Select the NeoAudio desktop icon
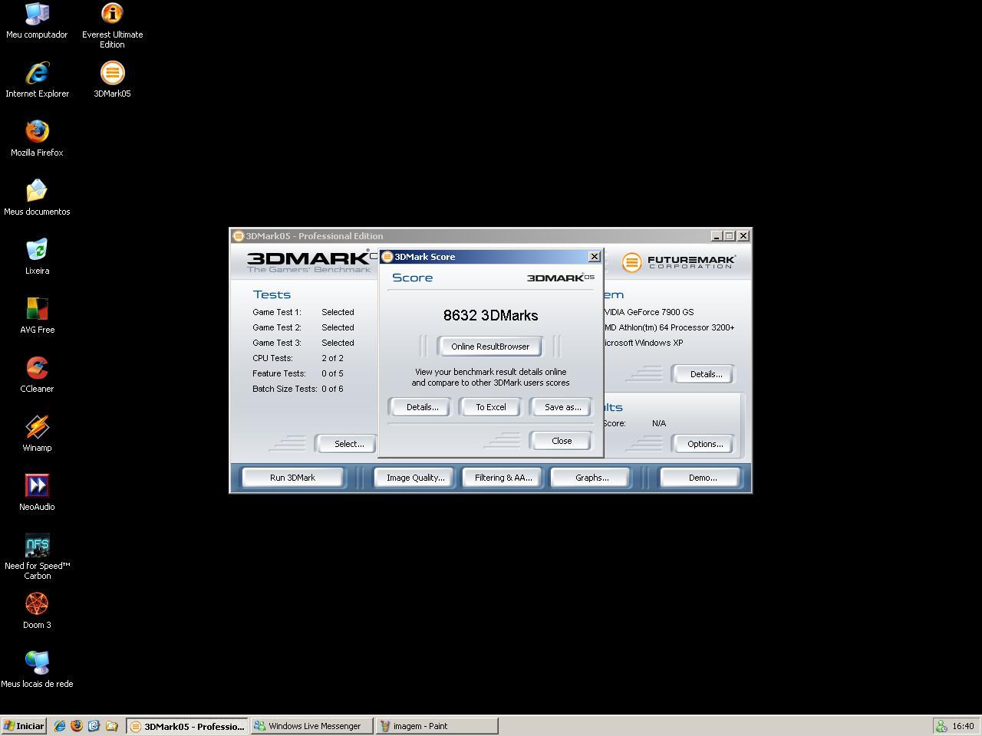Screen dimensions: 982x736 tap(37, 493)
